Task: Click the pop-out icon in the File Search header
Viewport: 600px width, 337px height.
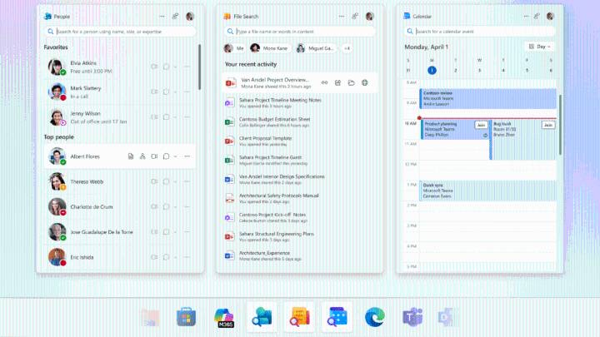Action: (x=355, y=17)
